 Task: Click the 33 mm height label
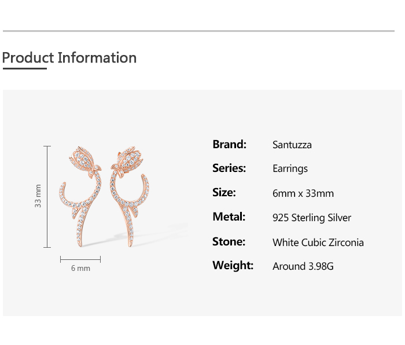pos(38,196)
